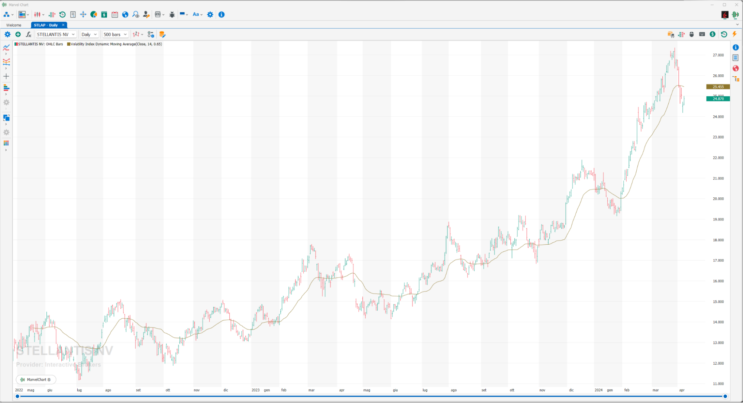743x403 pixels.
Task: Open the toggle options settings icon
Action: tap(151, 34)
